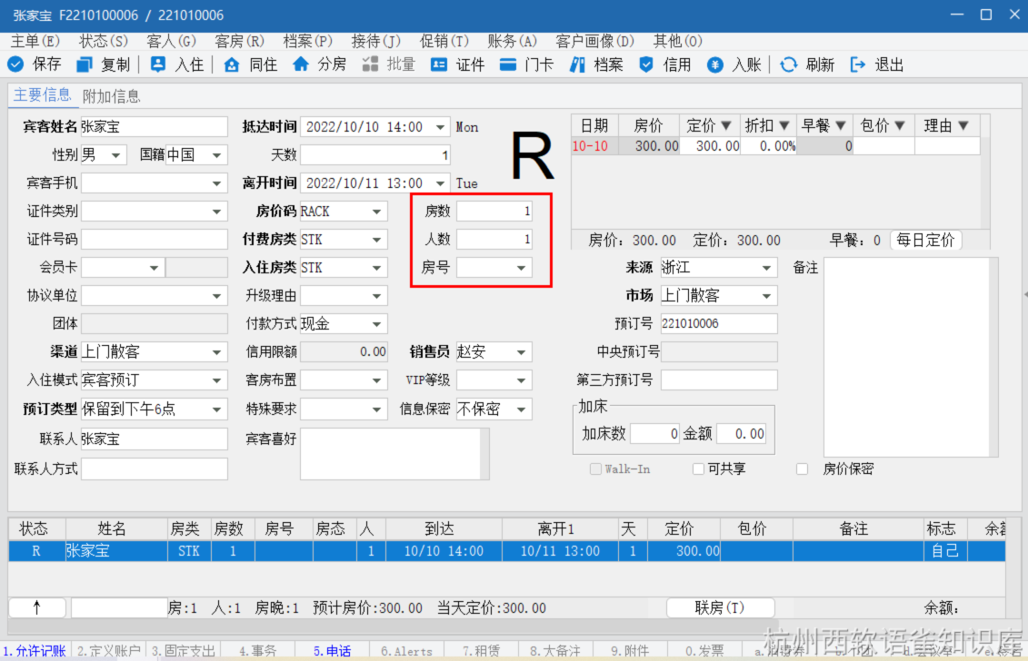Viewport: 1028px width, 661px height.
Task: Open the 证件 ID card toolbar icon
Action: tap(439, 64)
